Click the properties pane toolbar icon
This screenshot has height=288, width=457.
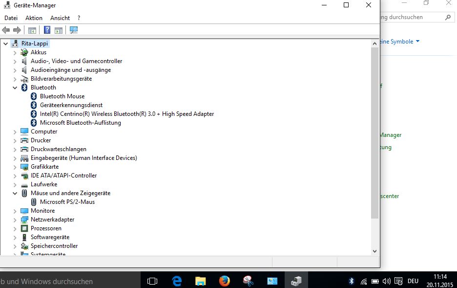tap(59, 30)
